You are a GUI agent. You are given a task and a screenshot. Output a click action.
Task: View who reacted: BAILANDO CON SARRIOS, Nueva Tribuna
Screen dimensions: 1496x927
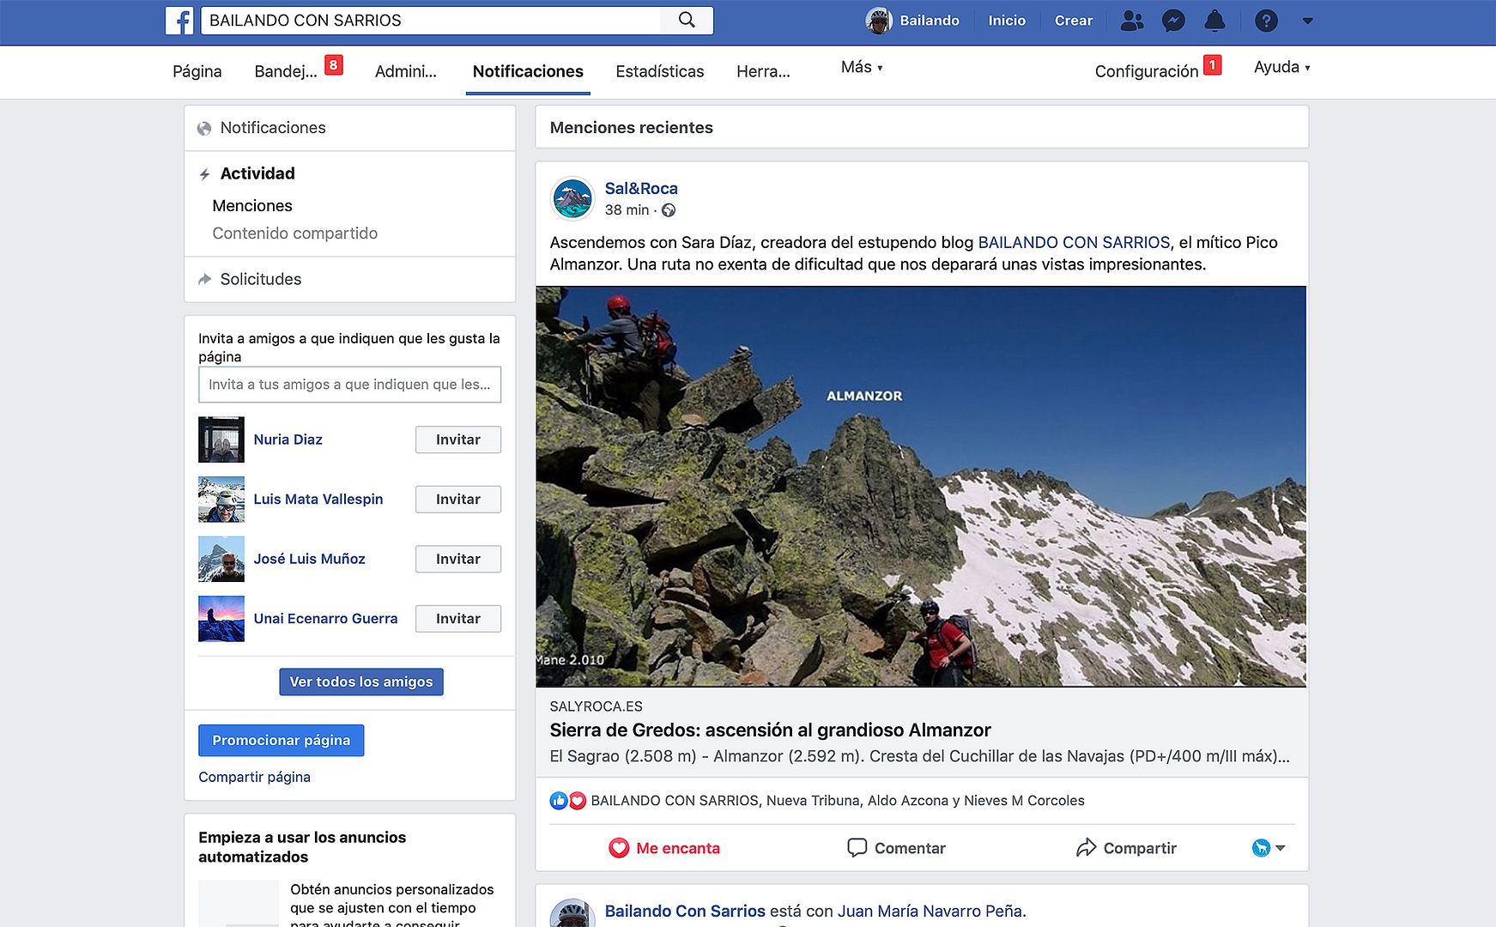[x=838, y=801]
